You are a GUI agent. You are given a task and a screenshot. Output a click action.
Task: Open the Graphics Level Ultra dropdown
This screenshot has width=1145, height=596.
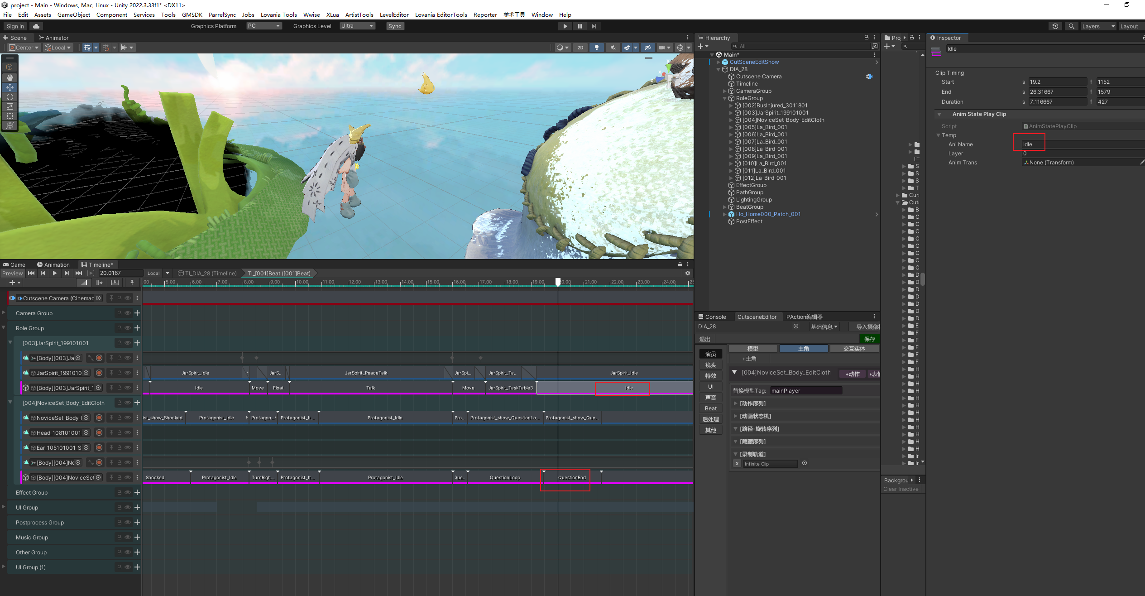tap(357, 26)
